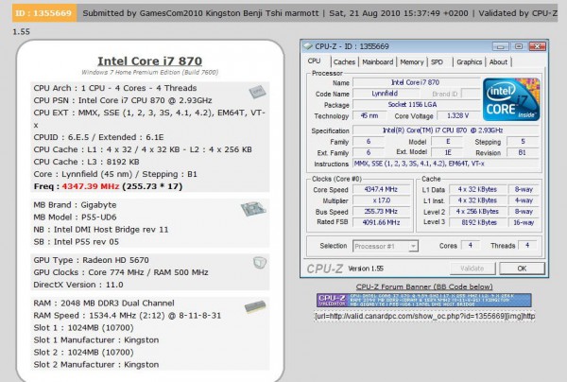Click the red 4347.39 MHz frequency text
567x382 pixels.
pos(91,186)
